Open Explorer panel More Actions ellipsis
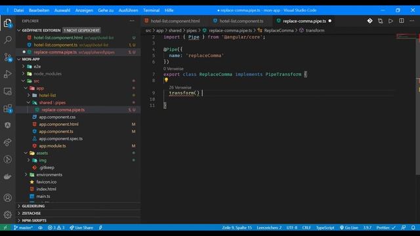 click(x=132, y=21)
